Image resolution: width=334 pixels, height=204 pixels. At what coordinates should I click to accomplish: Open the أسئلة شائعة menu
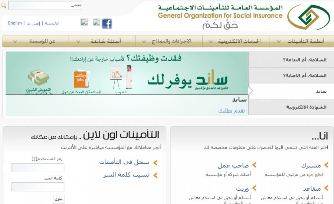(102, 41)
